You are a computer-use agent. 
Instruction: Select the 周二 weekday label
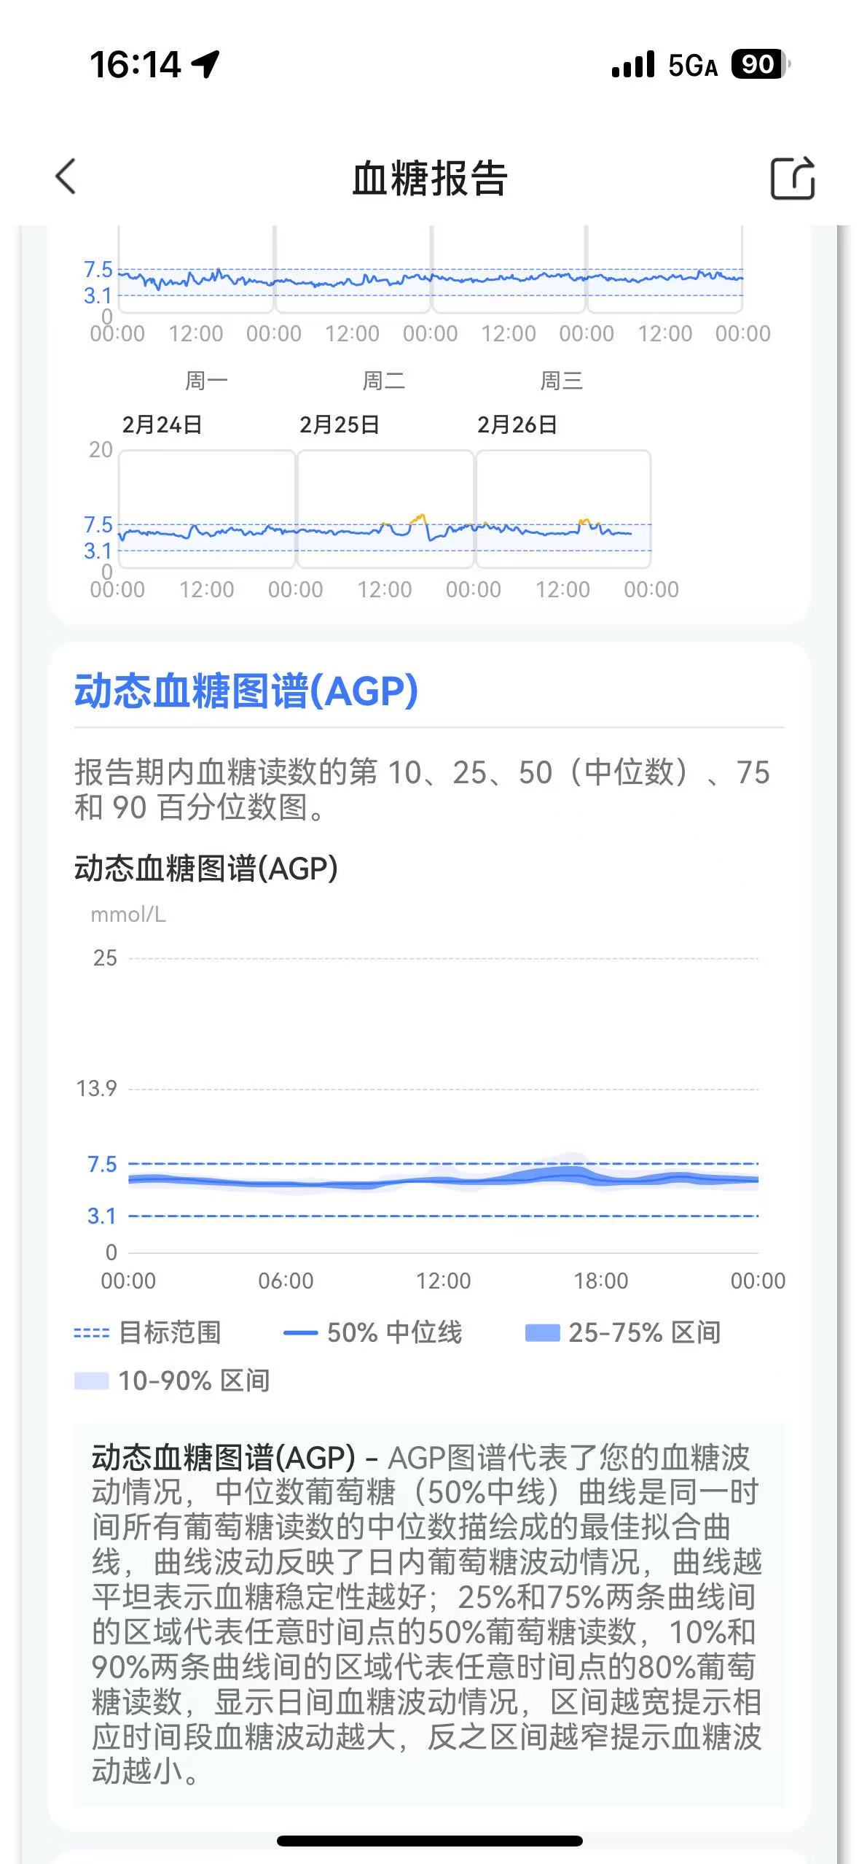coord(384,381)
